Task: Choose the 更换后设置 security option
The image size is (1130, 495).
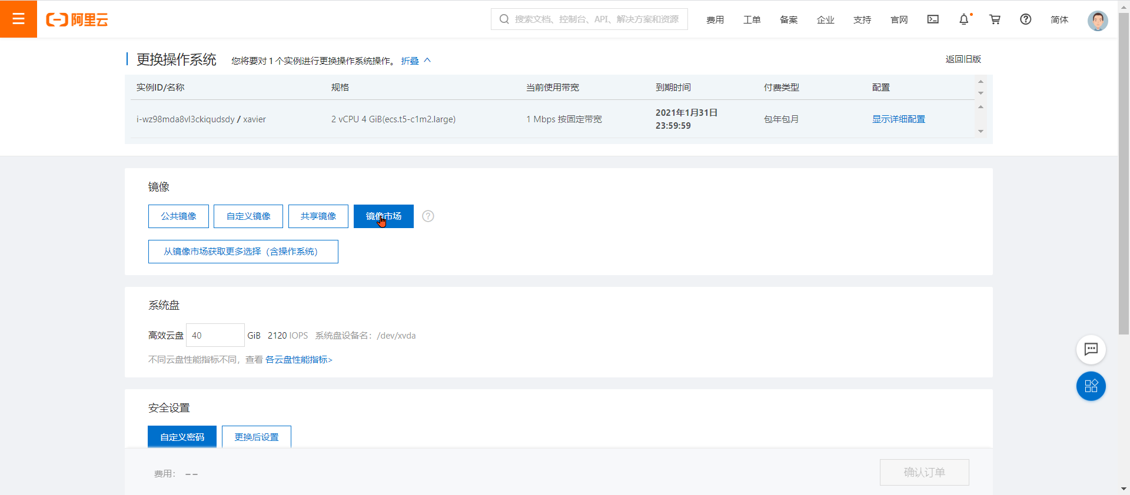Action: coord(257,437)
